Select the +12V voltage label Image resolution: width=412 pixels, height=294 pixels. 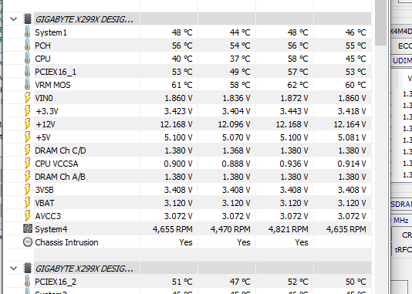point(46,124)
